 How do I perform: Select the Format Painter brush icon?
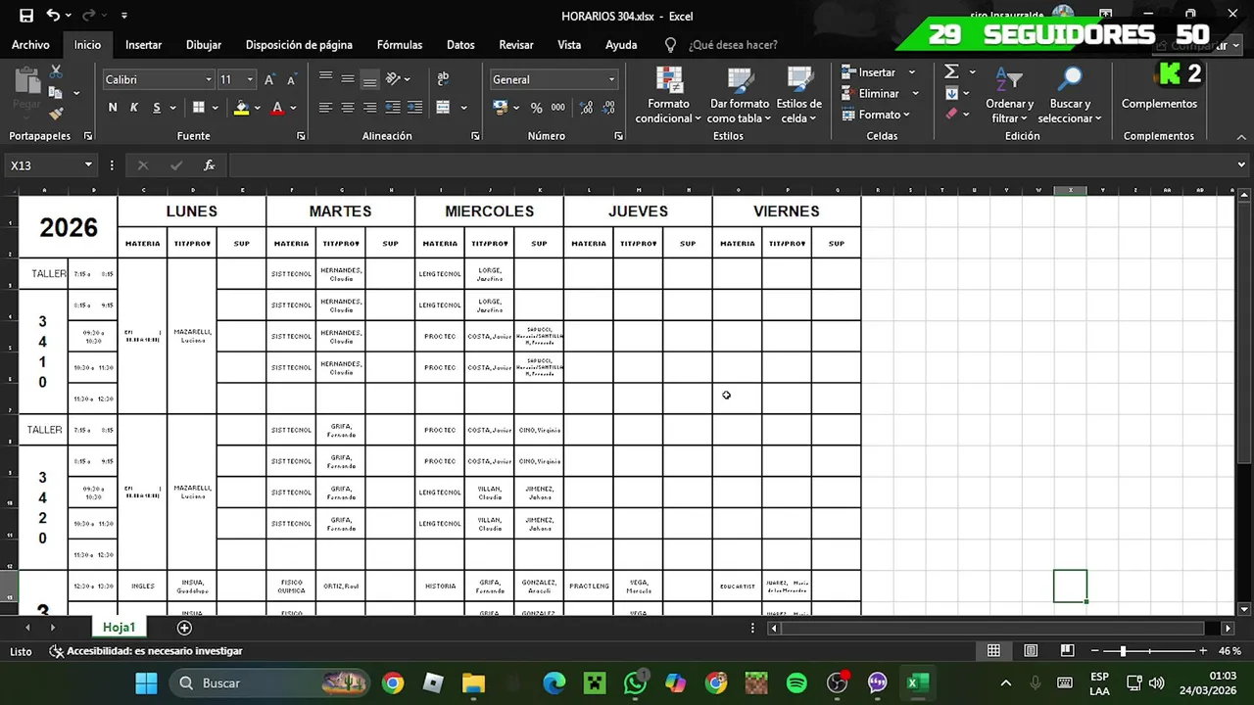[56, 113]
